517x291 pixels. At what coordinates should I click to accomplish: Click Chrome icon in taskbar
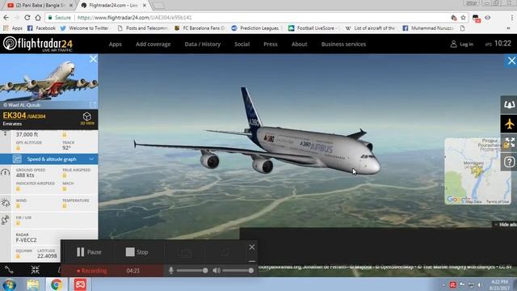click(x=57, y=285)
